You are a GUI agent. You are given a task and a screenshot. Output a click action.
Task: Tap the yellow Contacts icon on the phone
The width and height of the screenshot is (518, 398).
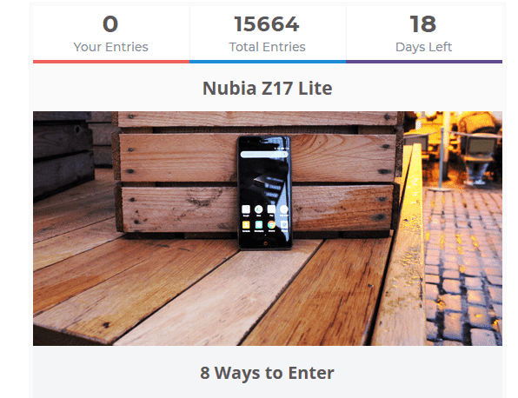[246, 225]
